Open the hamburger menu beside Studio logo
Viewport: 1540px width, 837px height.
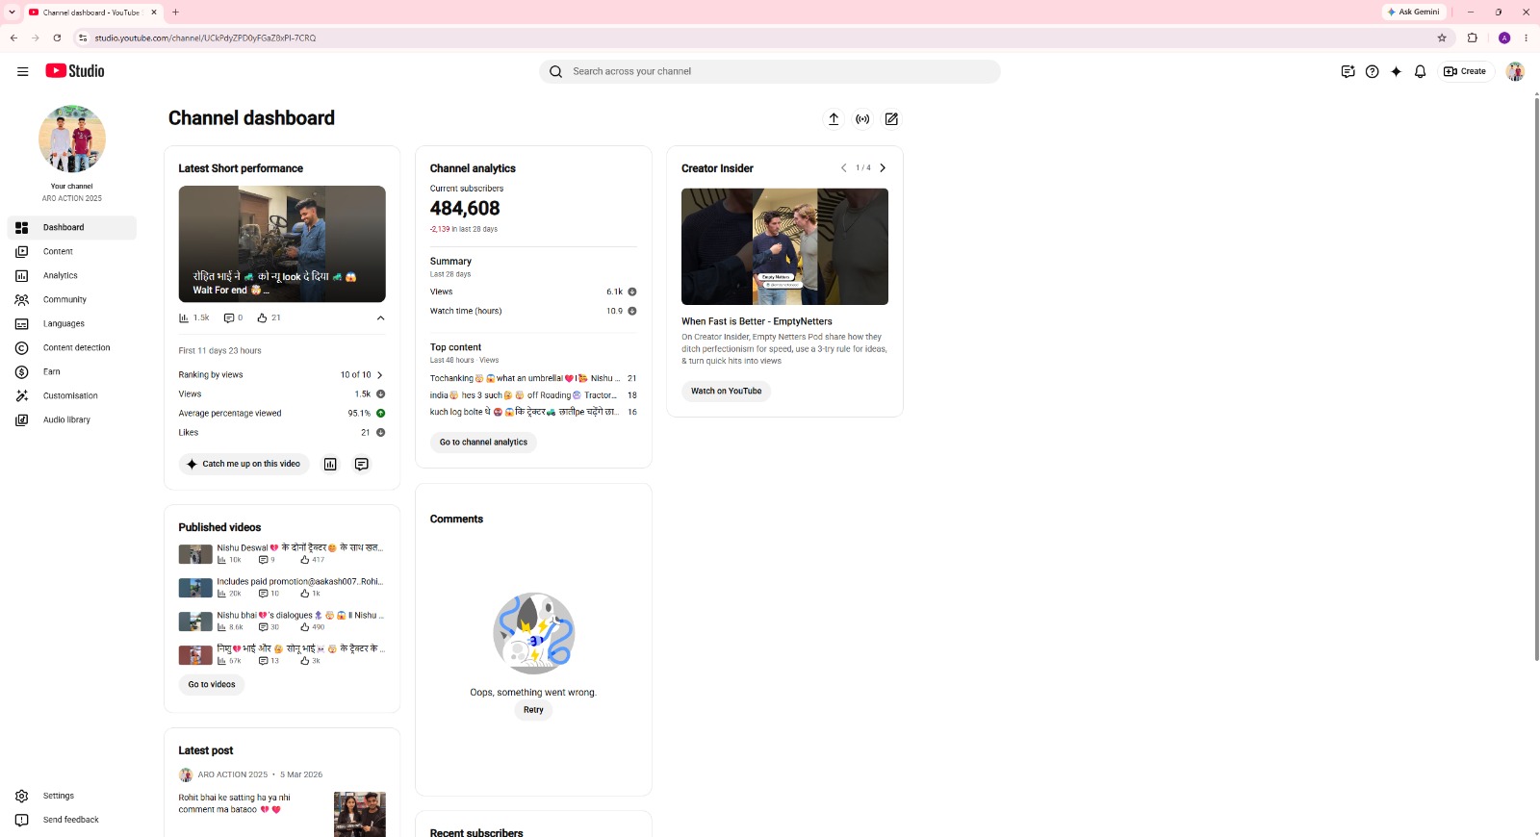point(23,71)
